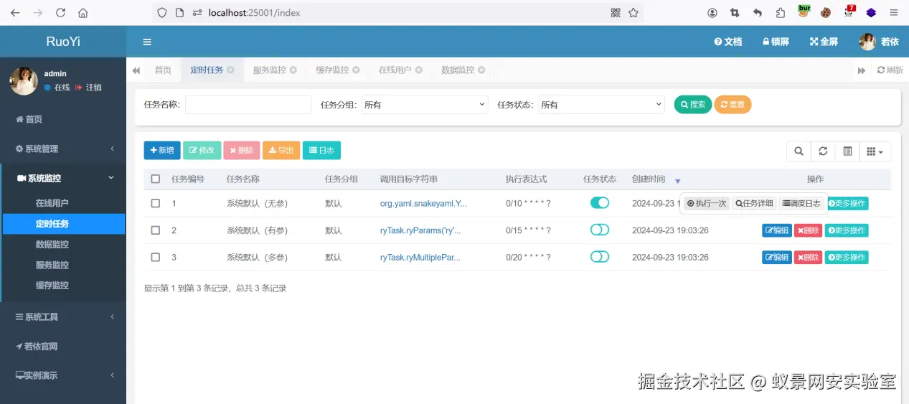909x404 pixels.
Task: Sort by the 创建时间 column arrow
Action: point(678,181)
